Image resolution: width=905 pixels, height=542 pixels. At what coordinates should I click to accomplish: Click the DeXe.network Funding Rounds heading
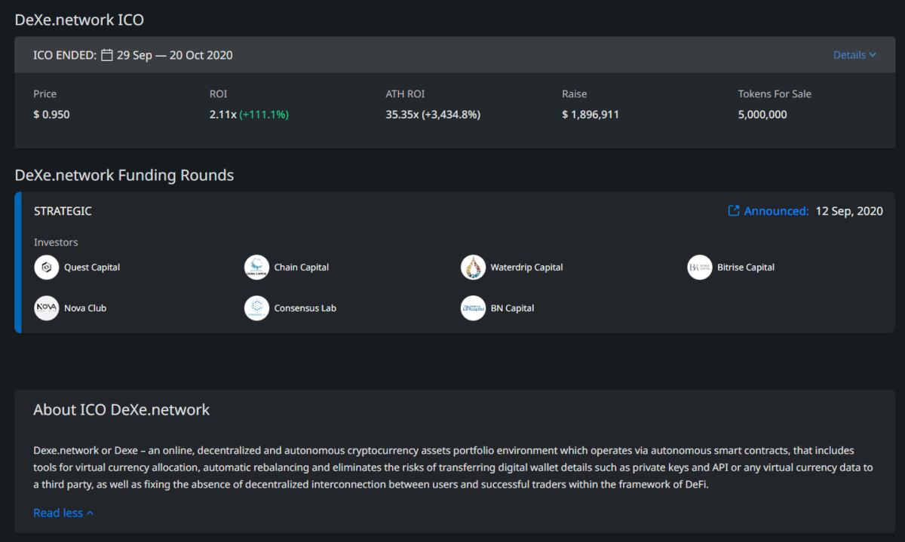point(124,176)
